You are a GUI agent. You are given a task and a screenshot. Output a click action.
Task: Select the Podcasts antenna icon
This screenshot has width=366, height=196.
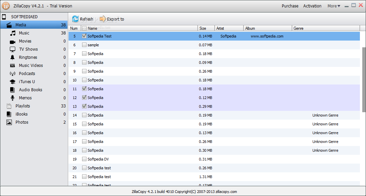[x=13, y=74]
